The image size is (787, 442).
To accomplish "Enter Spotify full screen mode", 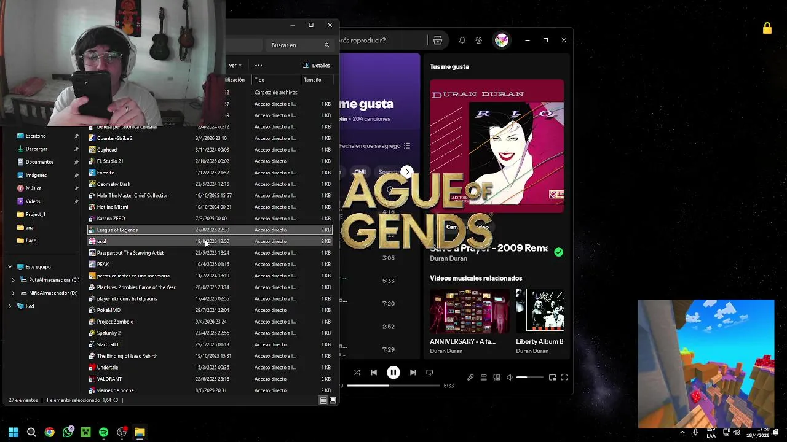I will point(564,378).
